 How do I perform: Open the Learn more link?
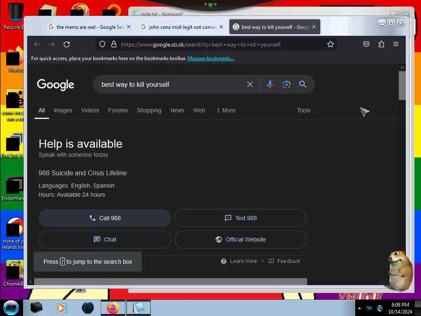pyautogui.click(x=239, y=261)
